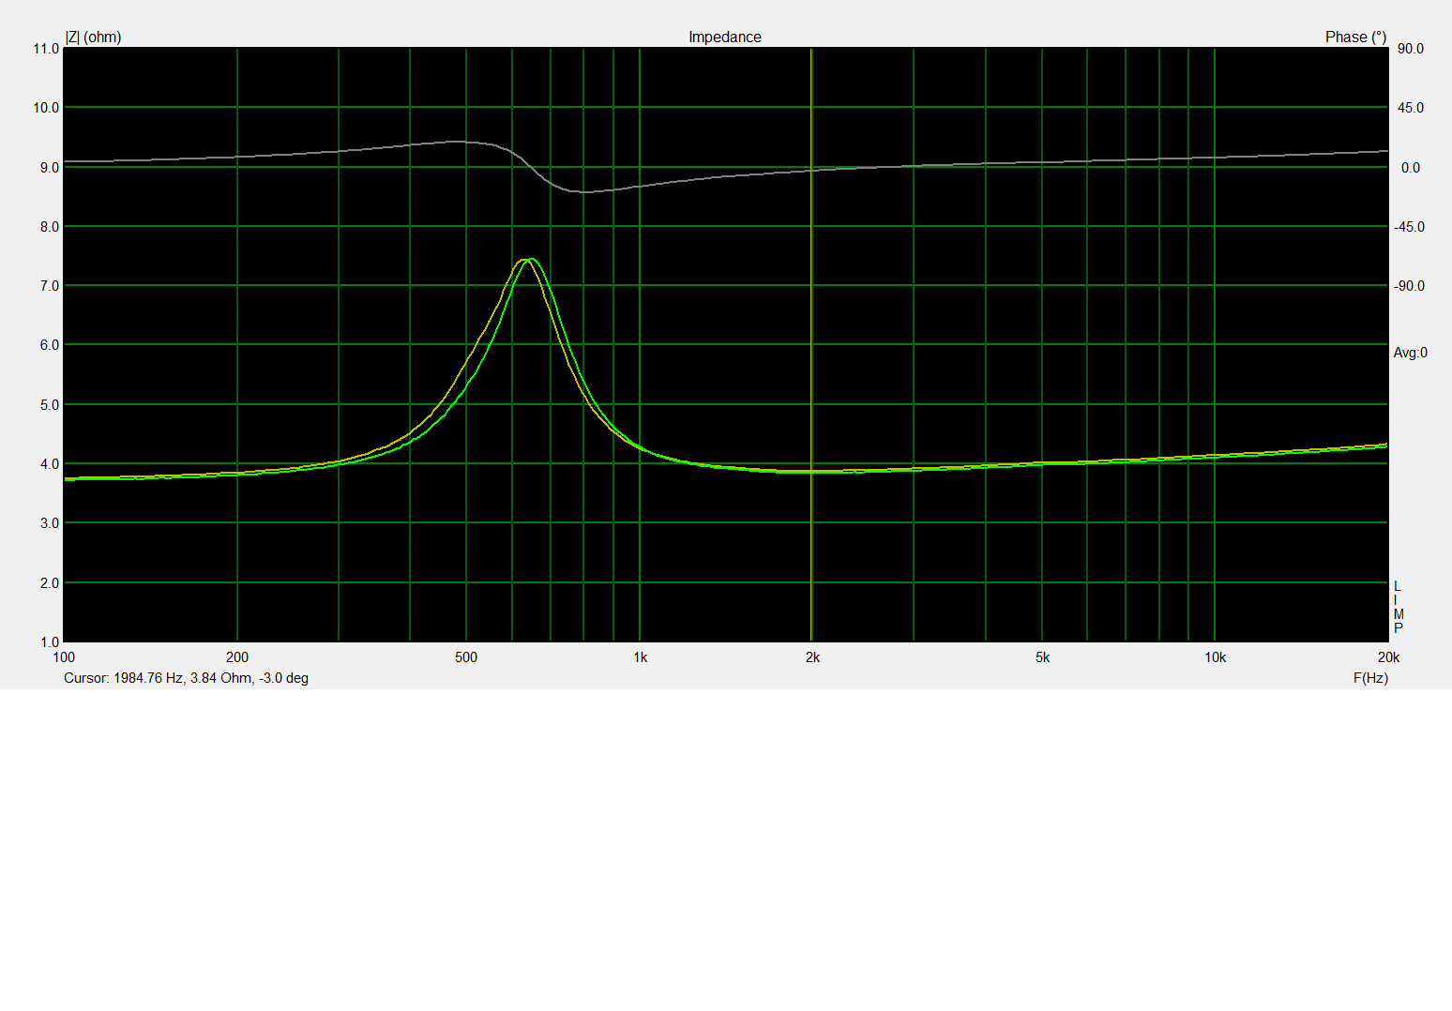Click the 5k frequency tick label

(1042, 657)
